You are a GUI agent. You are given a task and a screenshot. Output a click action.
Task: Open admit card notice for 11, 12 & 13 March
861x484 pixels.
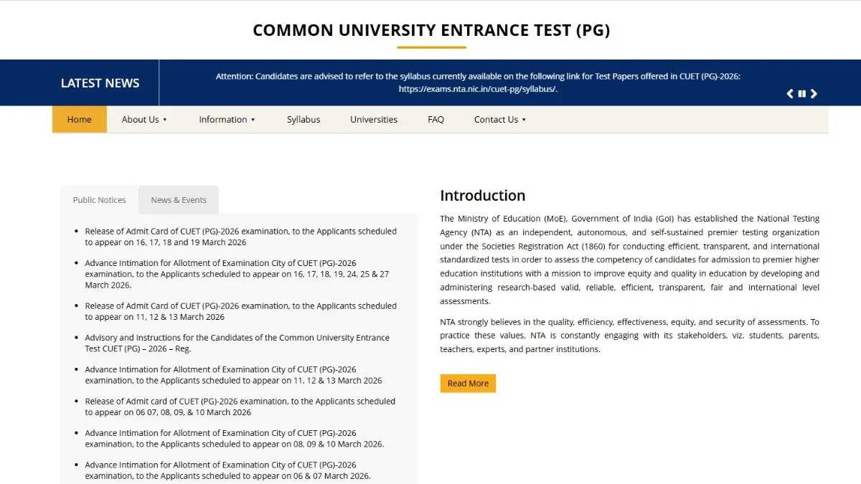[x=240, y=311]
